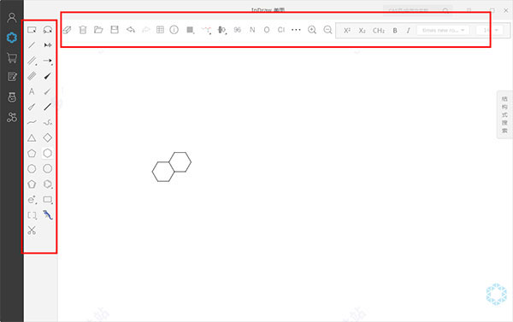Click the table grid icon
Image resolution: width=513 pixels, height=322 pixels.
click(160, 30)
